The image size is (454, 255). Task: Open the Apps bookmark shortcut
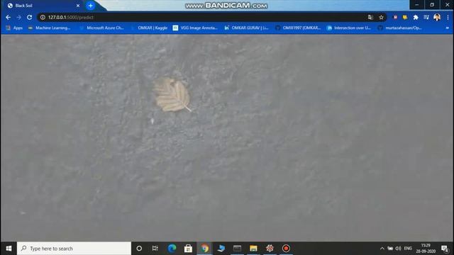coord(14,28)
